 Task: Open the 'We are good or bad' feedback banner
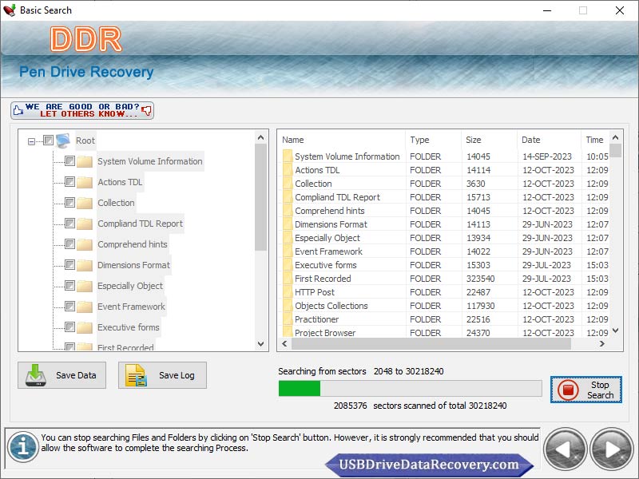tap(82, 110)
